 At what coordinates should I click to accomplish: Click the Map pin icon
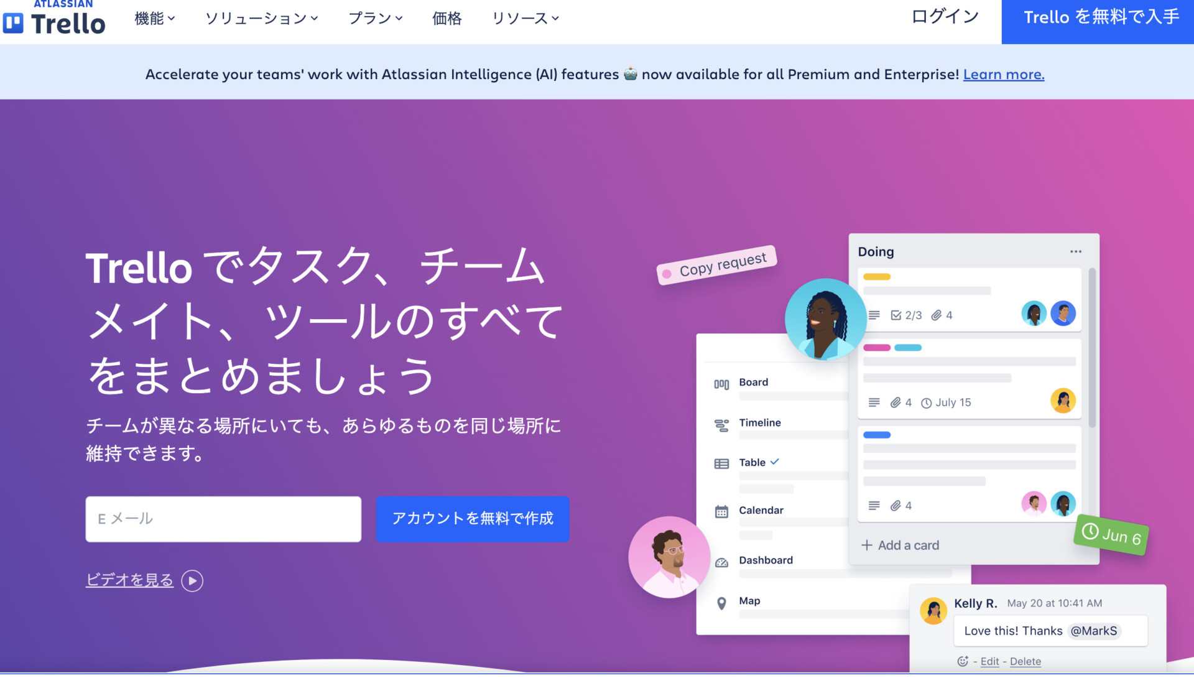721,603
